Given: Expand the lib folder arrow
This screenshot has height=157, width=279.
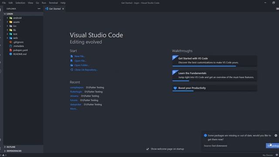Looking at the screenshot, I should [7, 30].
